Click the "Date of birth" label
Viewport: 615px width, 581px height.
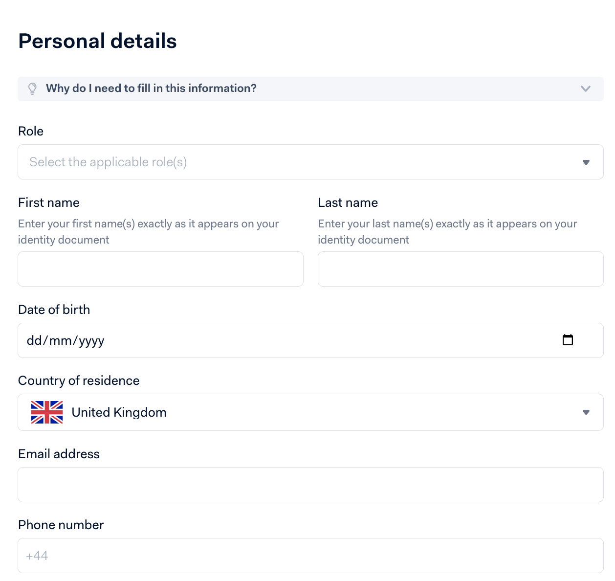[x=54, y=310]
